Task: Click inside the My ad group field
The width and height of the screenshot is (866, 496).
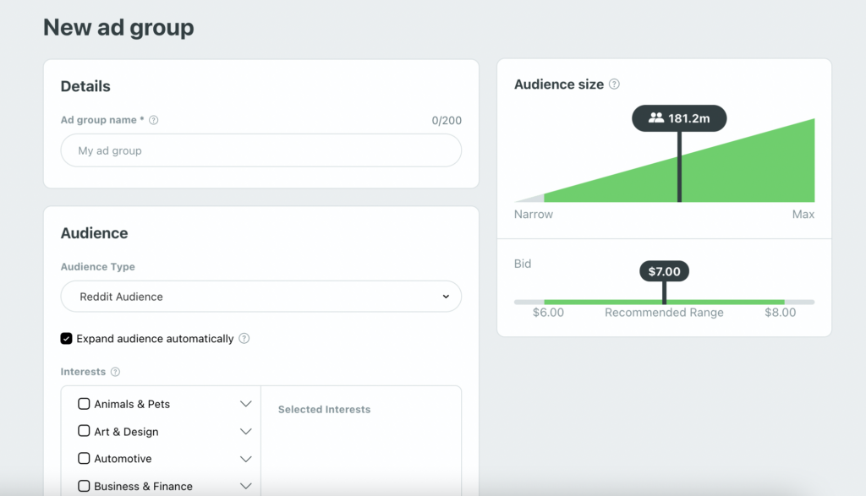Action: [x=260, y=150]
